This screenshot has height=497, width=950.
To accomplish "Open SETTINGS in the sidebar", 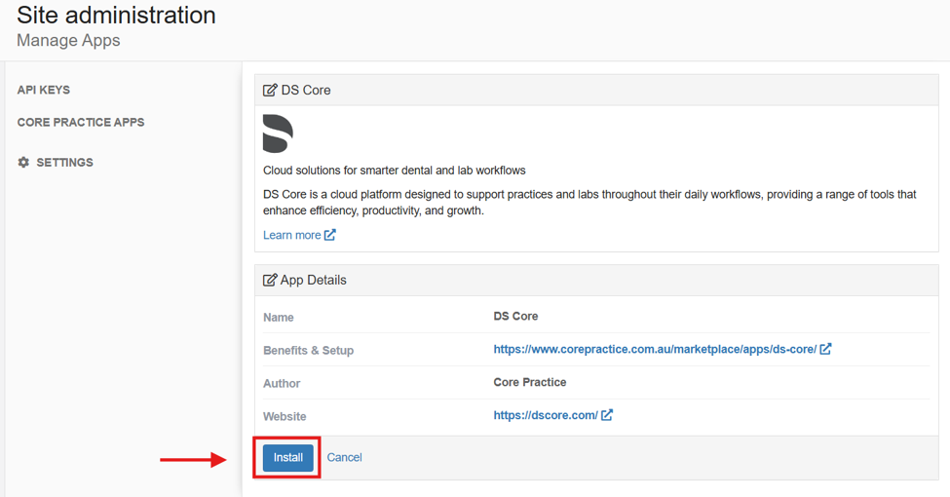I will (x=65, y=163).
